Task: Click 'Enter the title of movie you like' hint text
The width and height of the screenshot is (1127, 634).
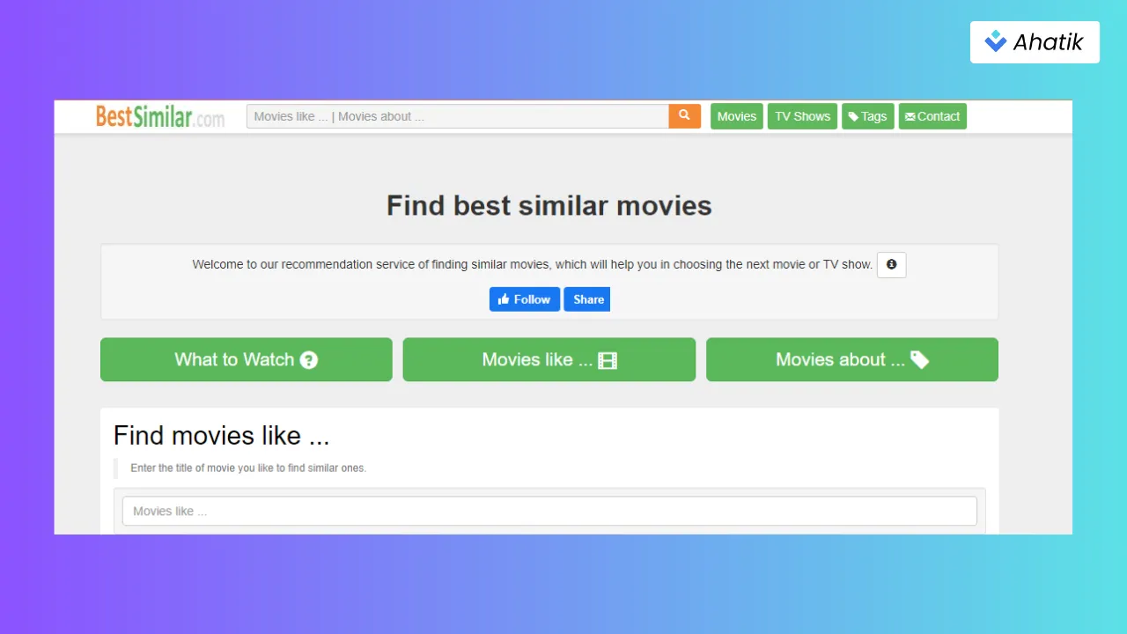Action: (x=248, y=468)
